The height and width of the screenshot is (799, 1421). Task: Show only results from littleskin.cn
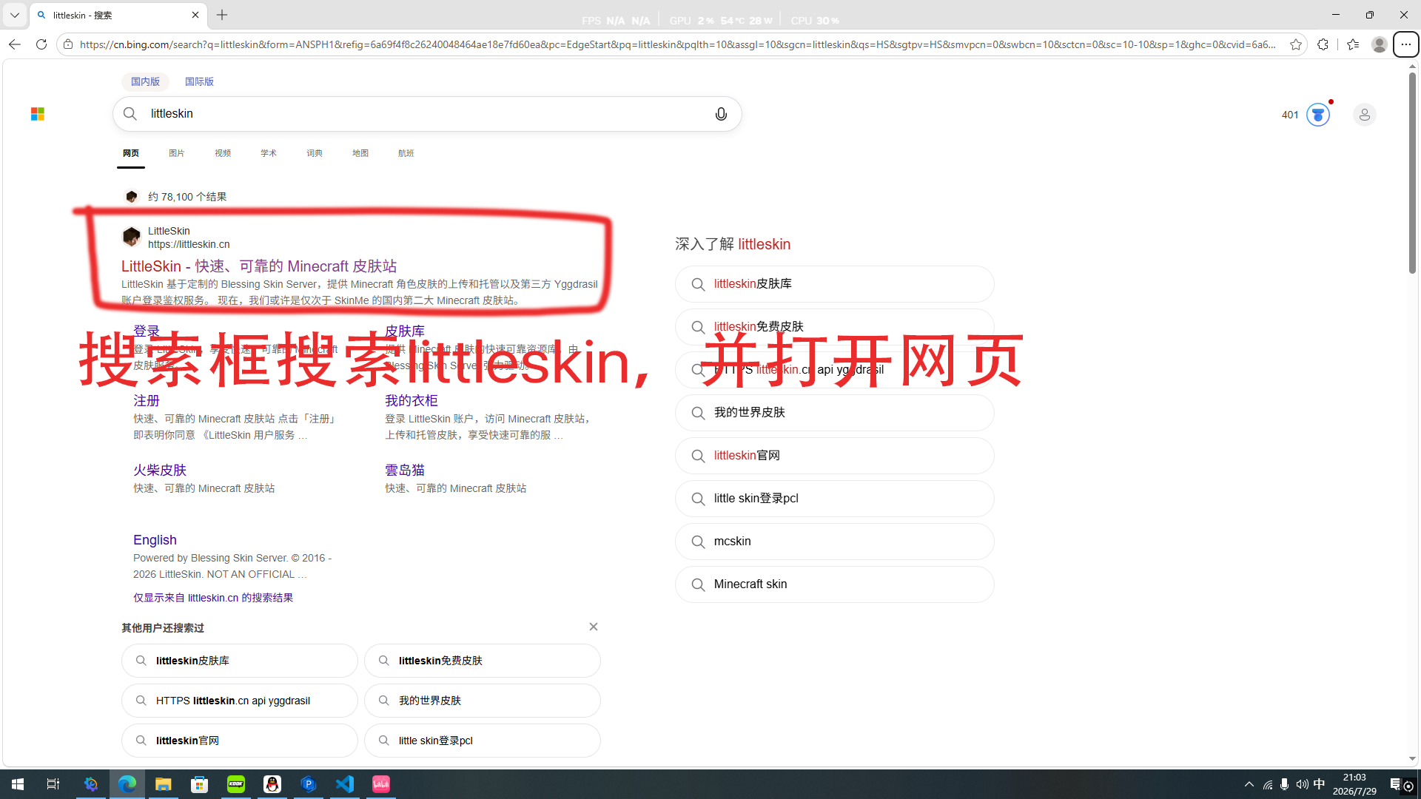[x=213, y=598]
